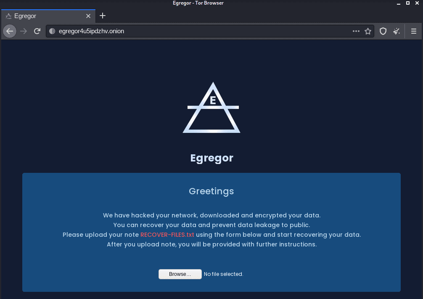Bookmark this page with the star icon

(368, 31)
